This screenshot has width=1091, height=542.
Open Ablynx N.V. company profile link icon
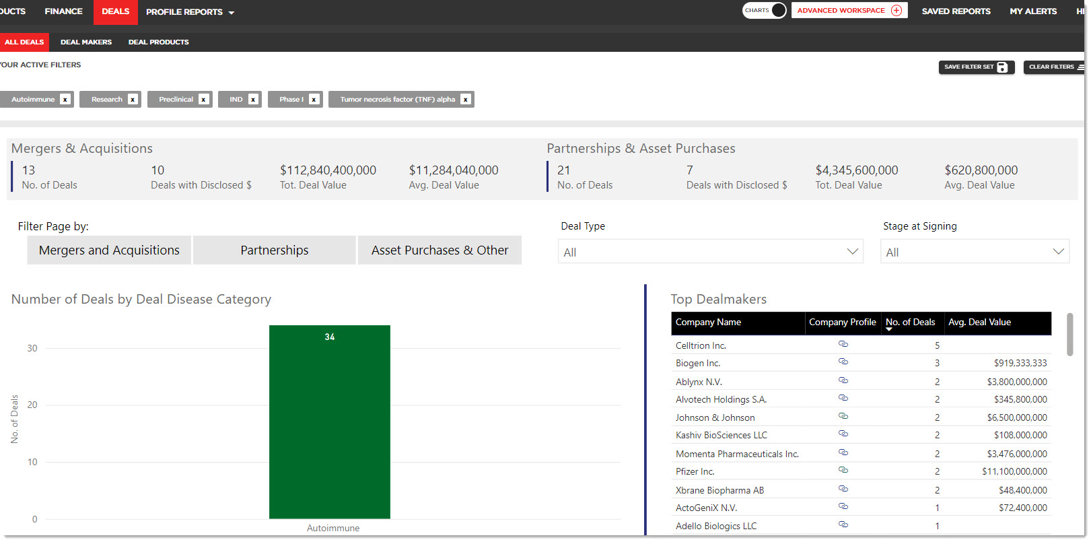843,380
